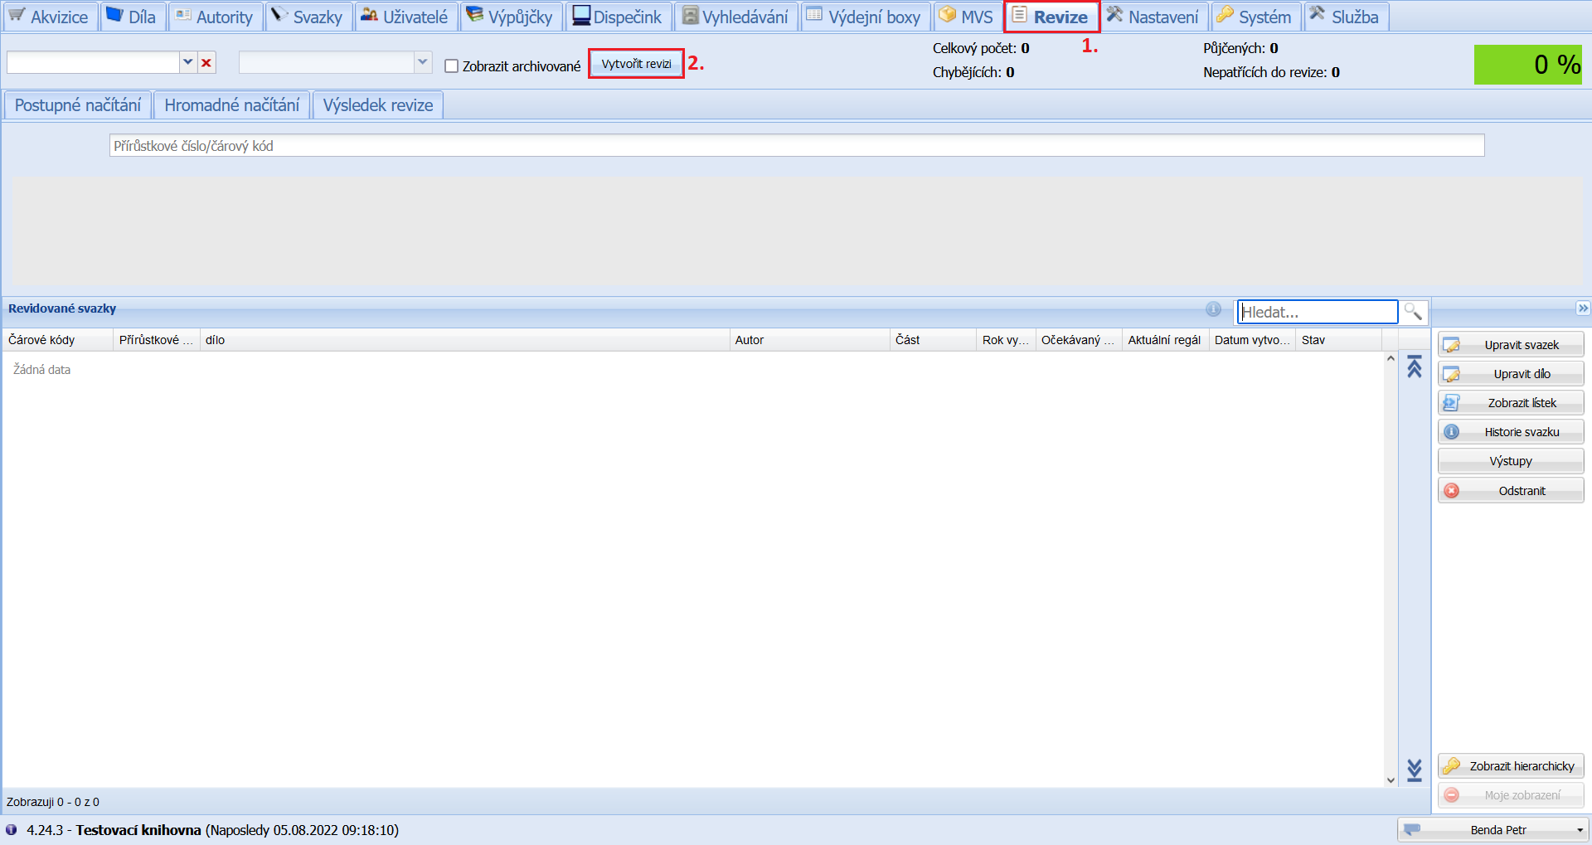Image resolution: width=1592 pixels, height=845 pixels.
Task: Click the info icon near search
Action: pyautogui.click(x=1213, y=309)
